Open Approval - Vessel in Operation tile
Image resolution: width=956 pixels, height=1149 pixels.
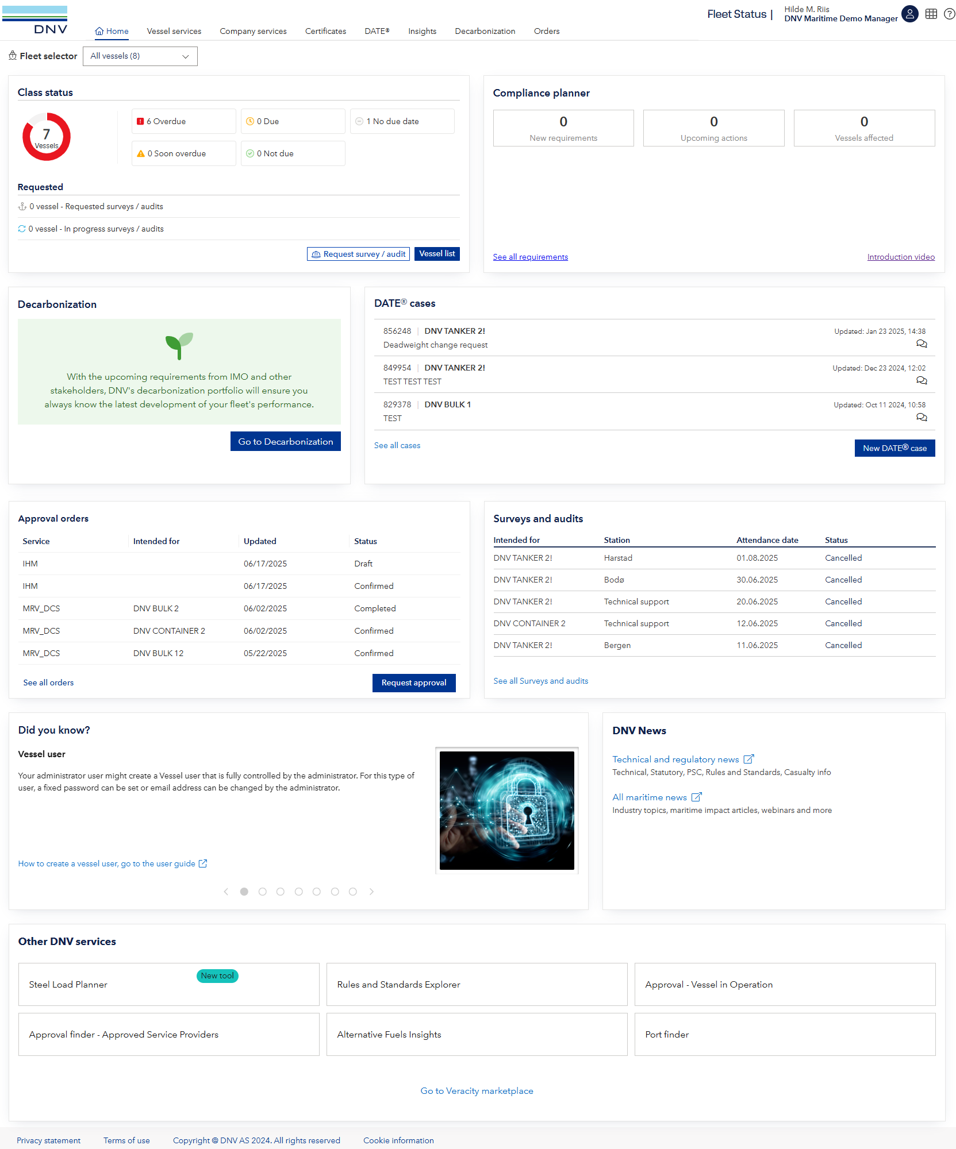pyautogui.click(x=785, y=985)
